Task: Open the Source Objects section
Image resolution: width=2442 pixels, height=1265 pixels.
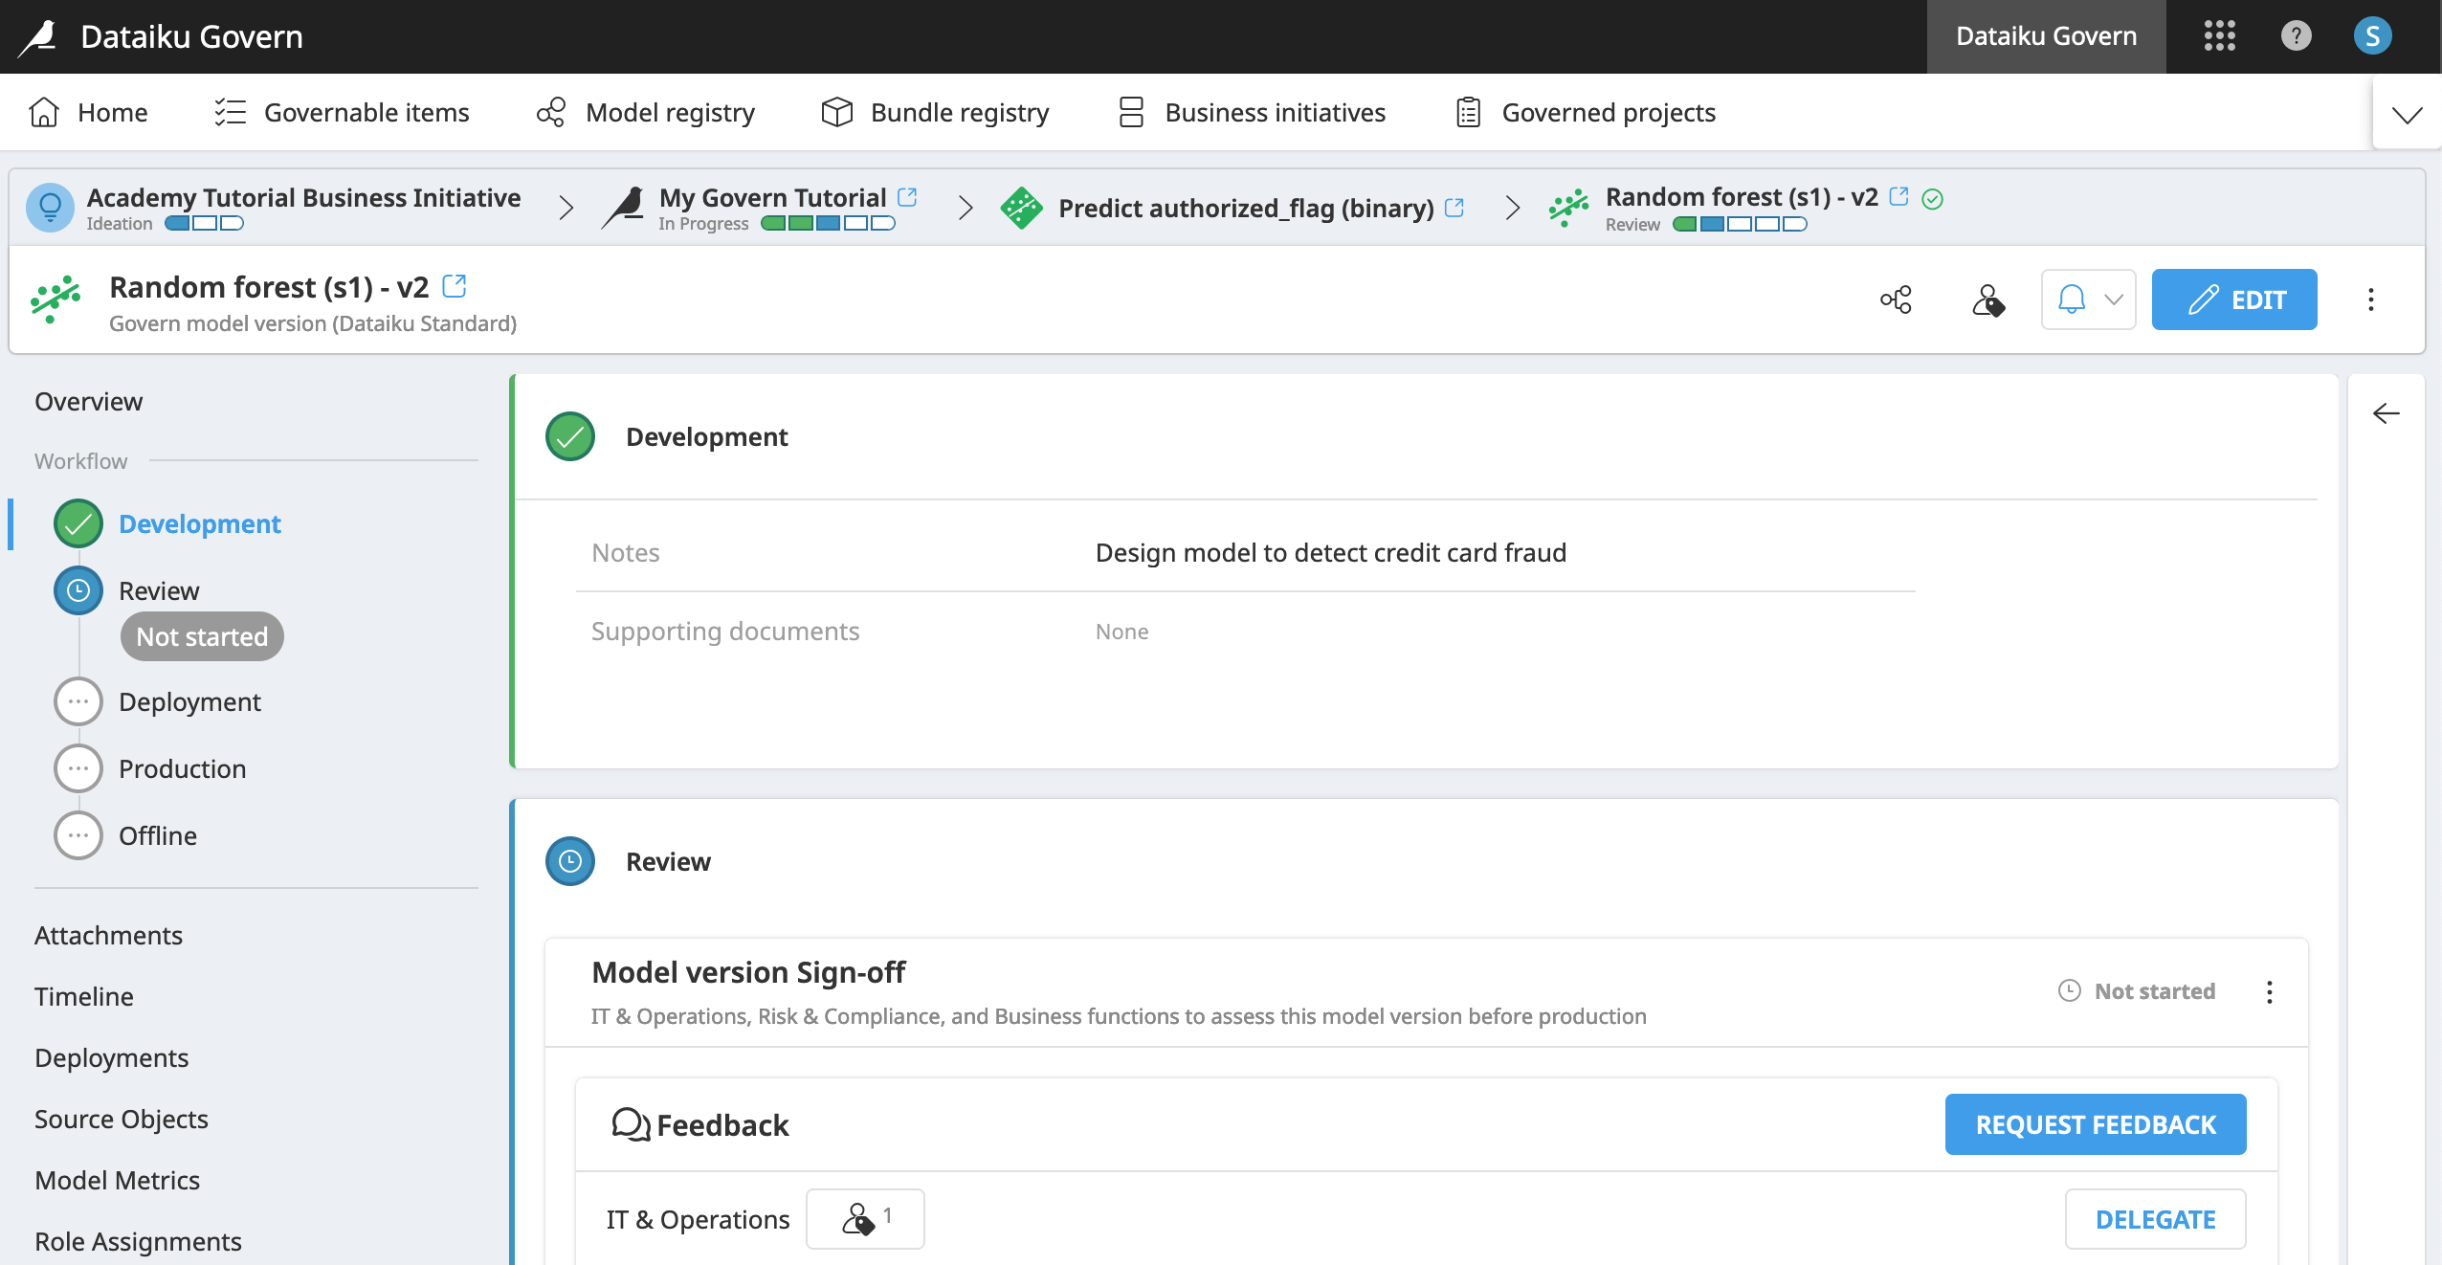Action: click(122, 1119)
